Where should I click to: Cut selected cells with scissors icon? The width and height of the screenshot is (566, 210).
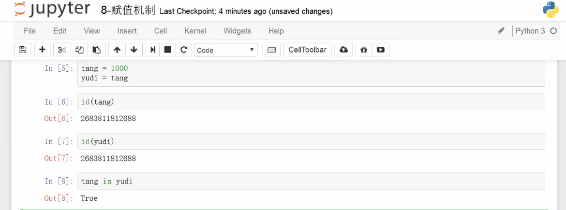(x=62, y=50)
